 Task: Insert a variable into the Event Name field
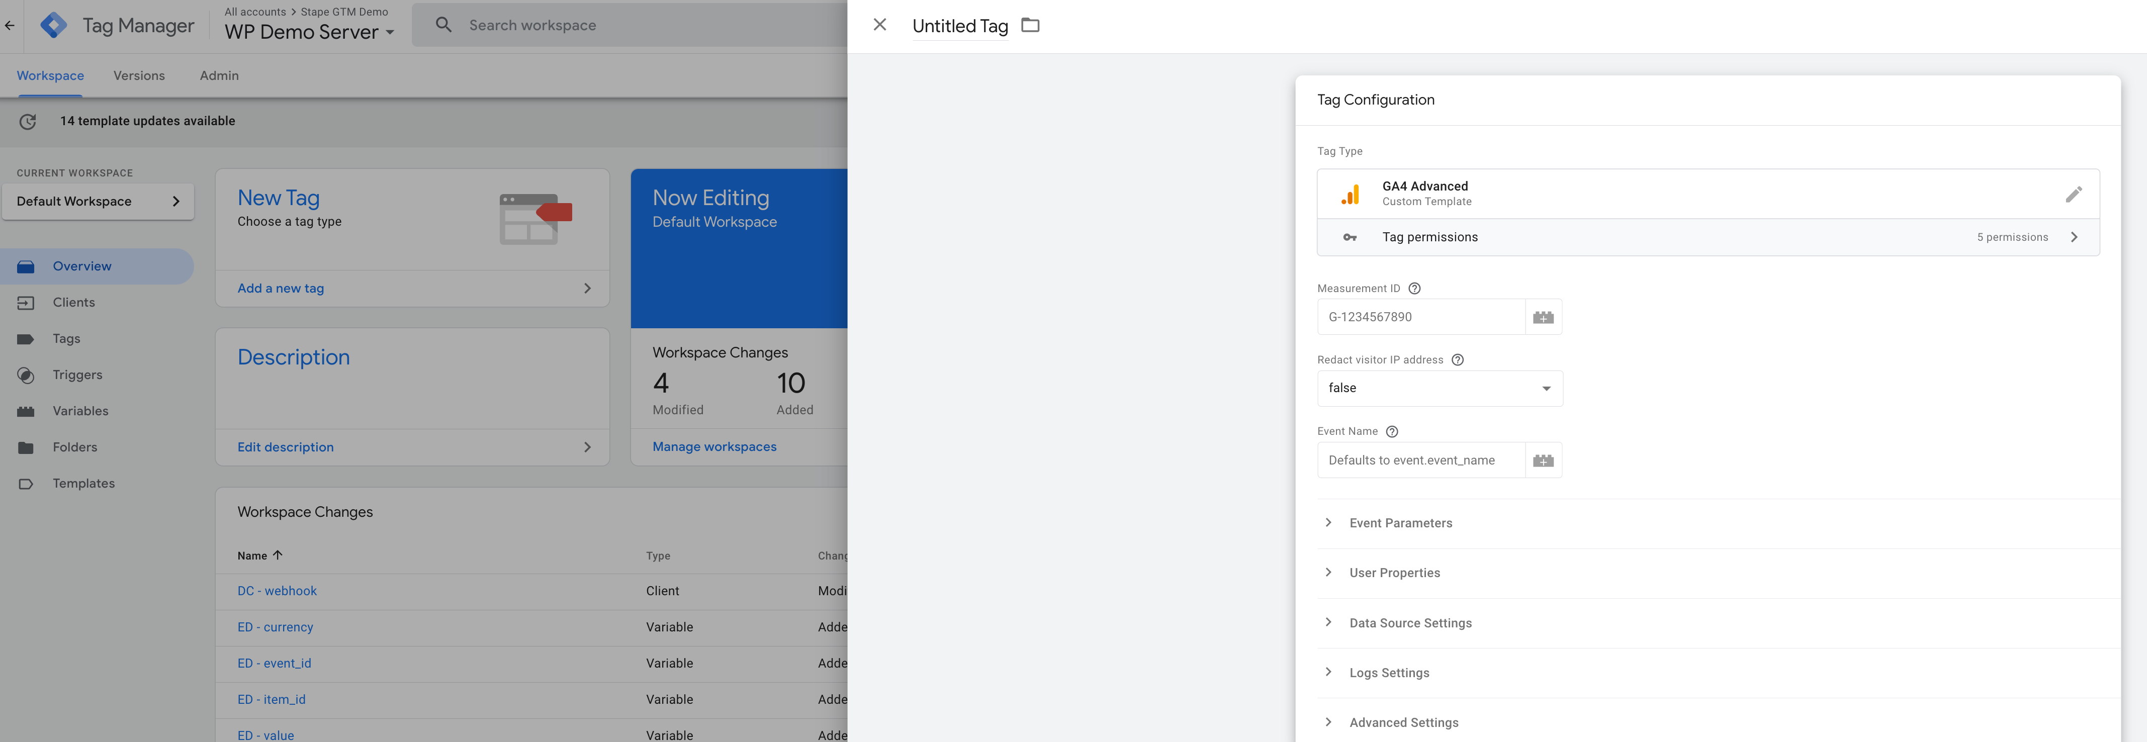pyautogui.click(x=1544, y=459)
